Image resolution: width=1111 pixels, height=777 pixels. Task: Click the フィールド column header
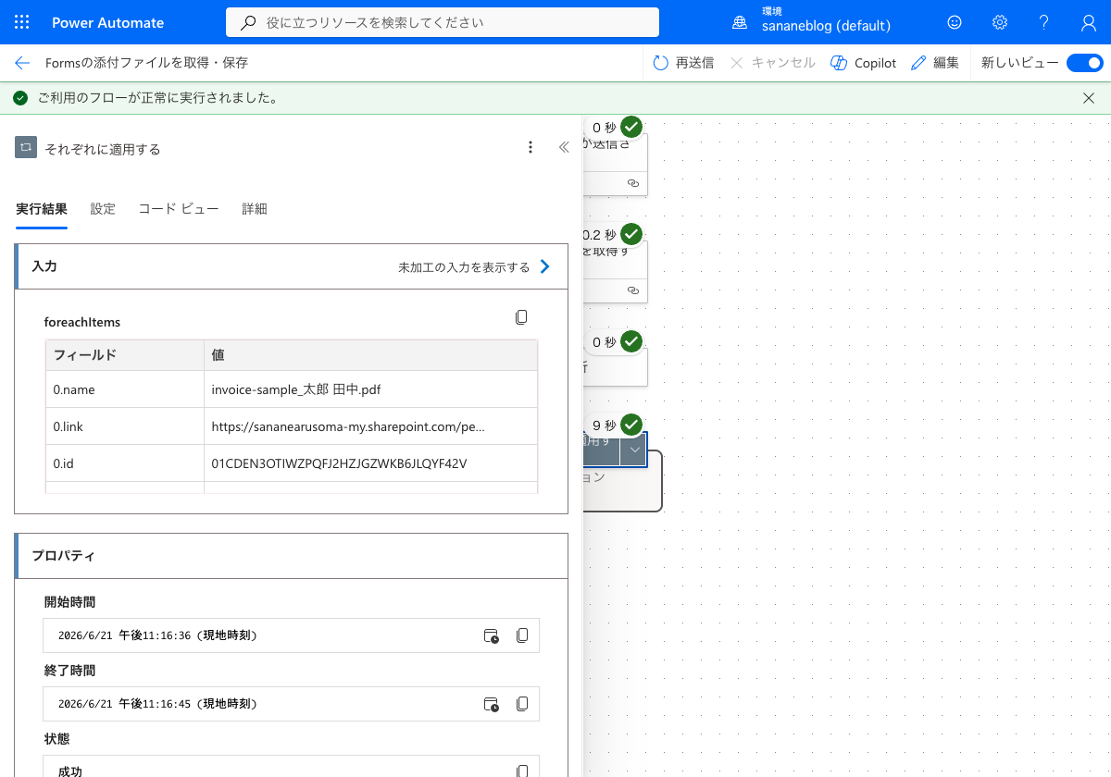point(125,355)
